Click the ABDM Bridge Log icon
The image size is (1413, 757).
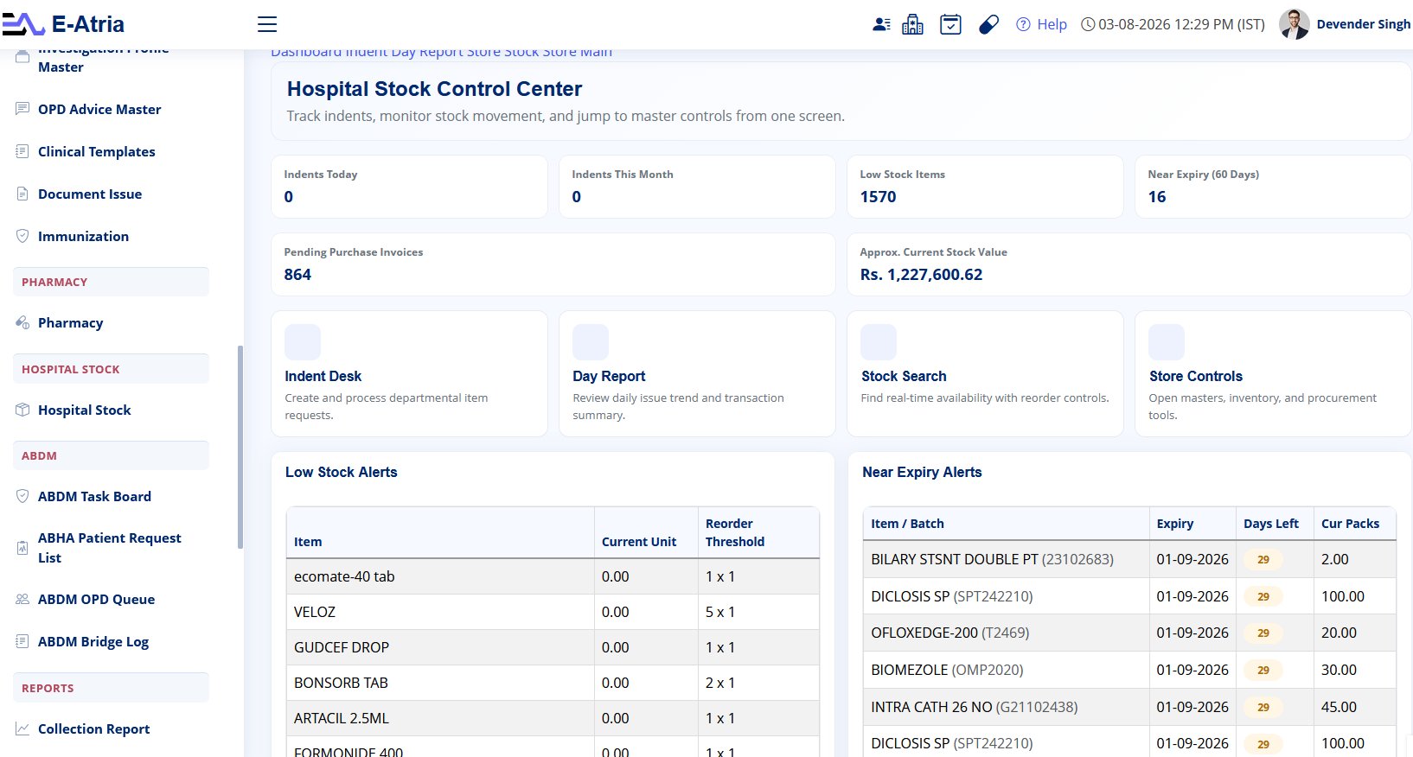tap(22, 641)
